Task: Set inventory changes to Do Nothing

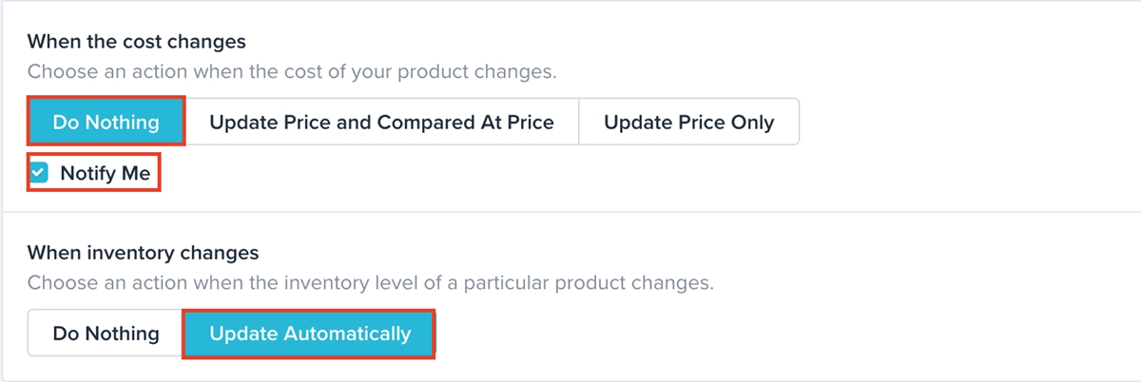Action: pos(106,334)
